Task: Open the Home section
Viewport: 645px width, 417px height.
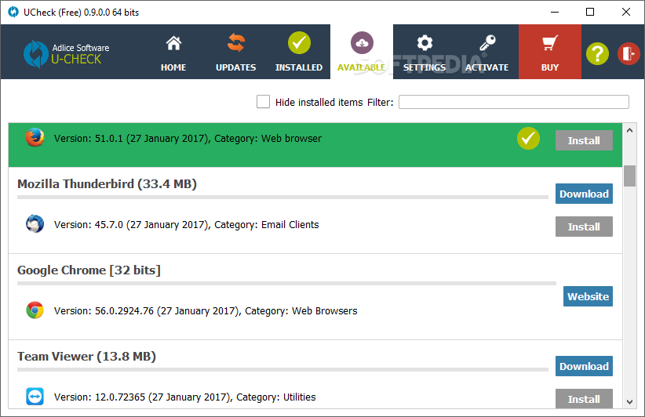Action: click(173, 53)
